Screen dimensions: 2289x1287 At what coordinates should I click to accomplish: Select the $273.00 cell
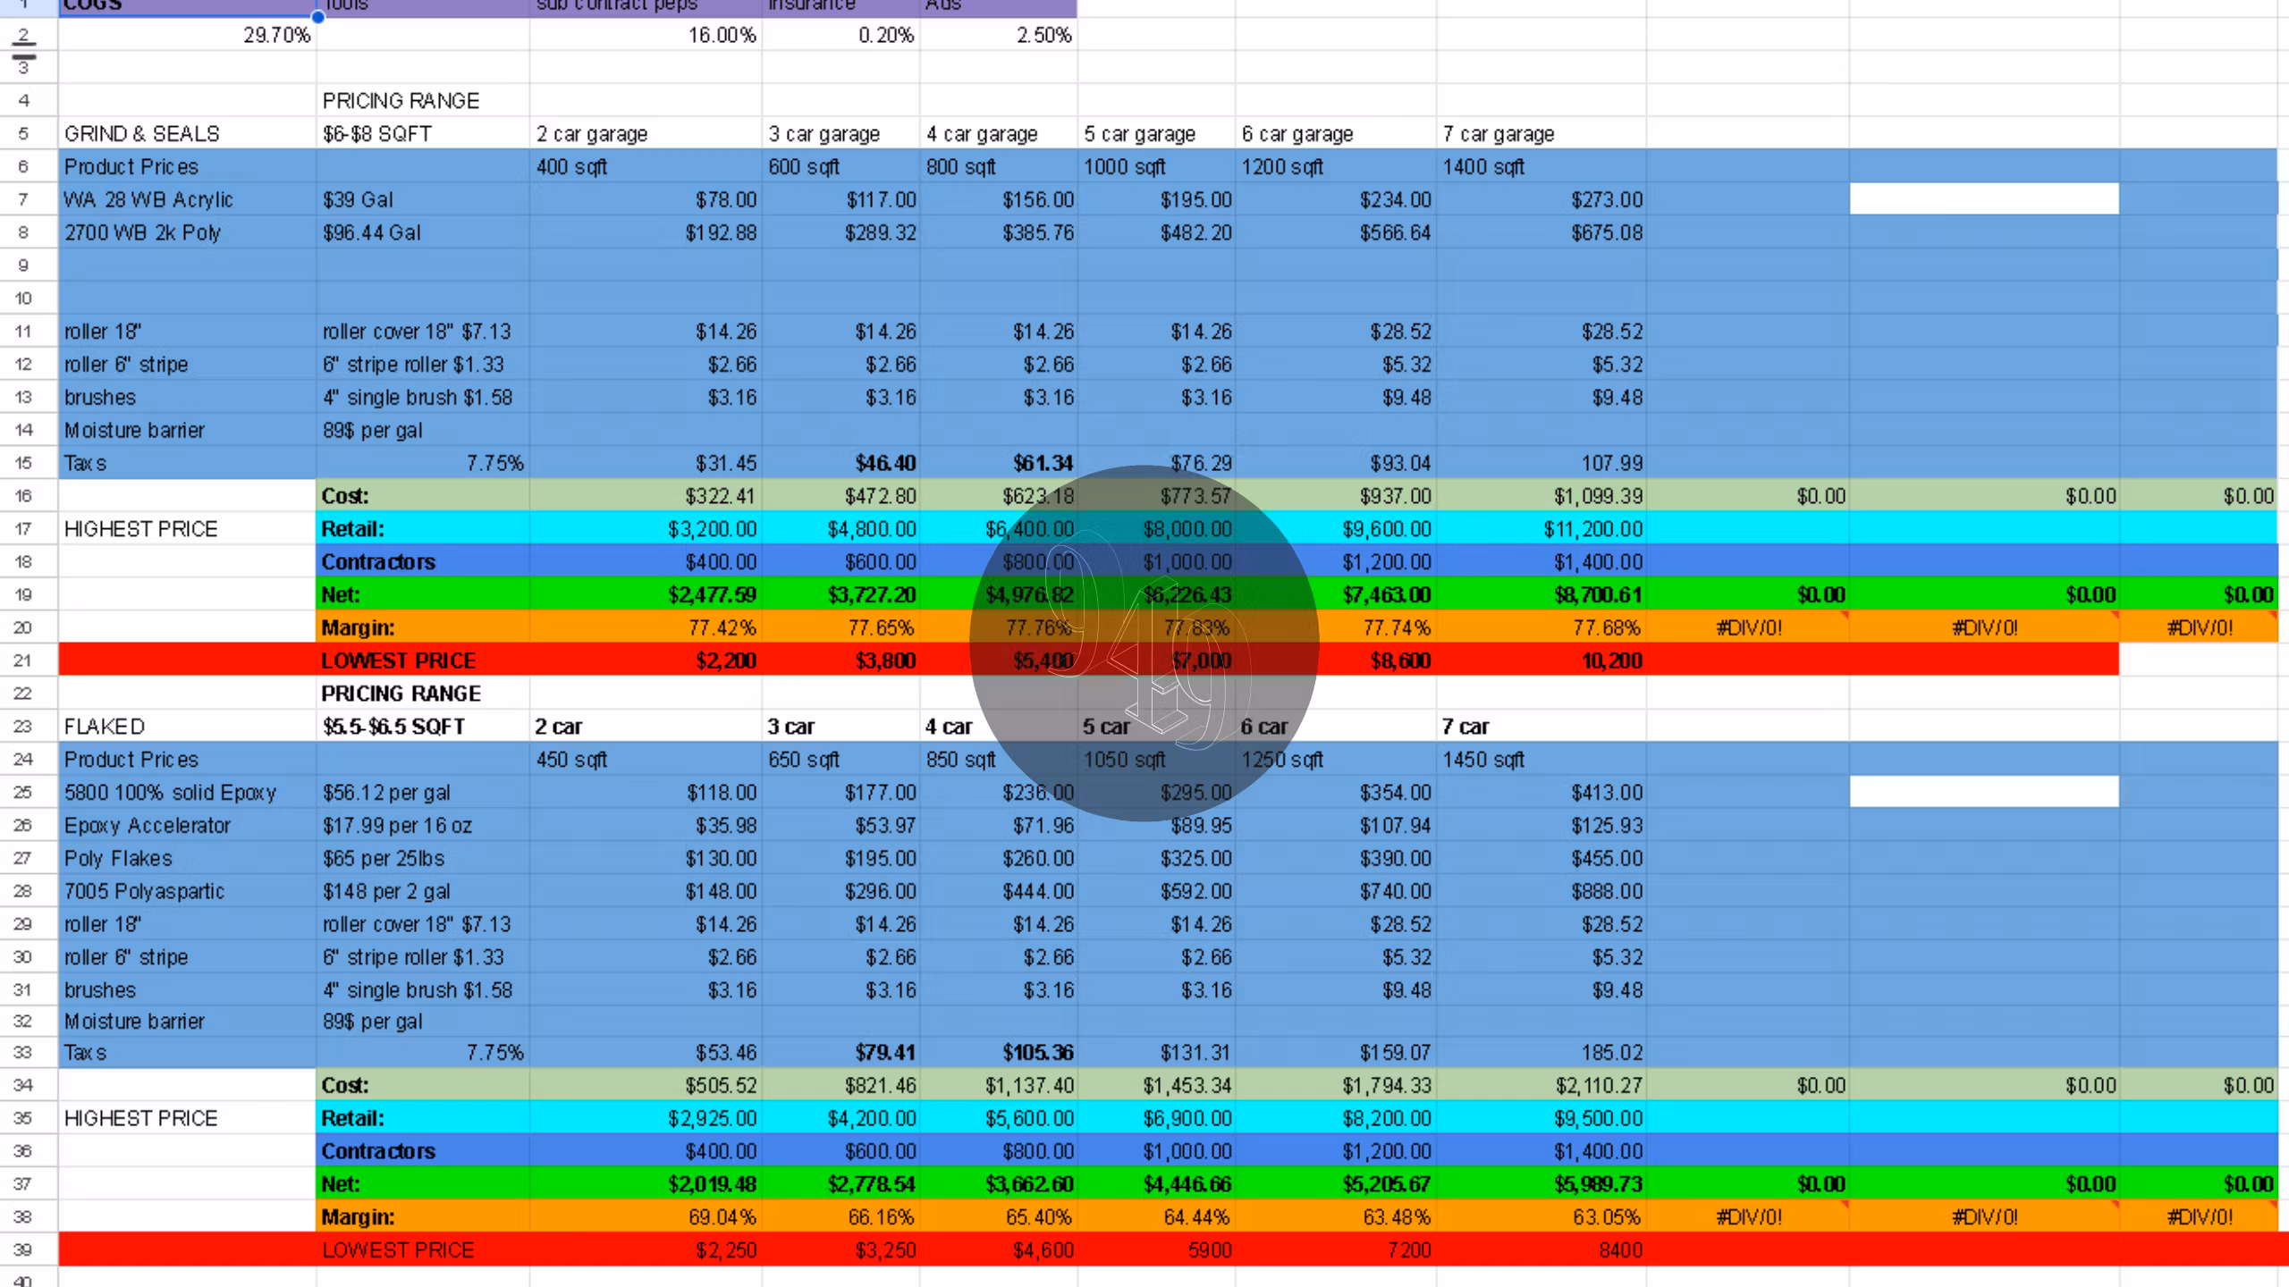[1541, 200]
